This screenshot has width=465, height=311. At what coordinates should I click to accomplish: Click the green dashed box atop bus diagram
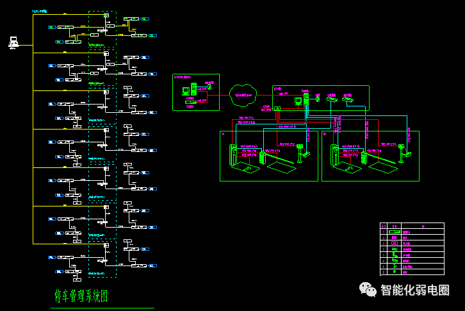[x=102, y=29]
